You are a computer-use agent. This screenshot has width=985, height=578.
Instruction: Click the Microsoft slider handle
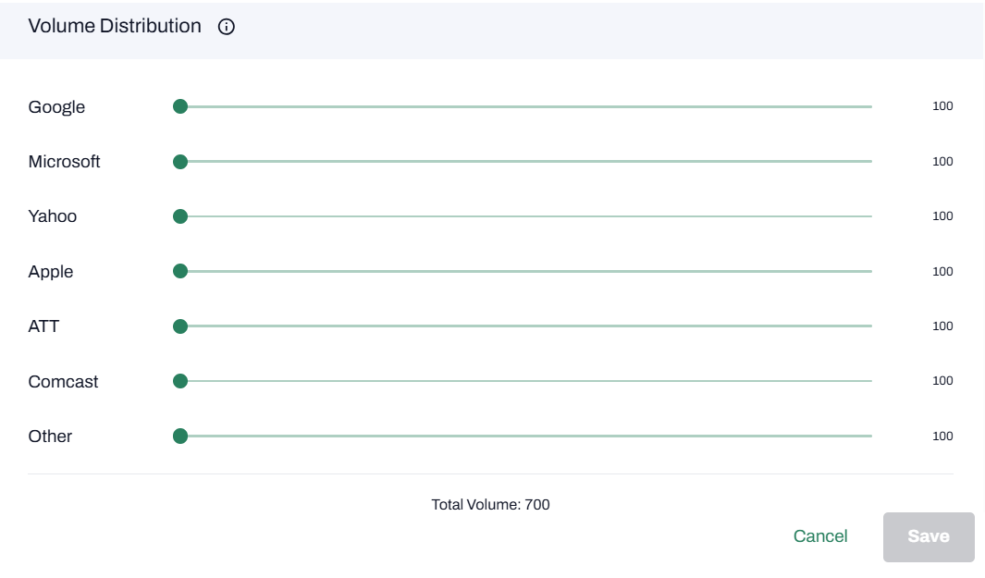[180, 162]
